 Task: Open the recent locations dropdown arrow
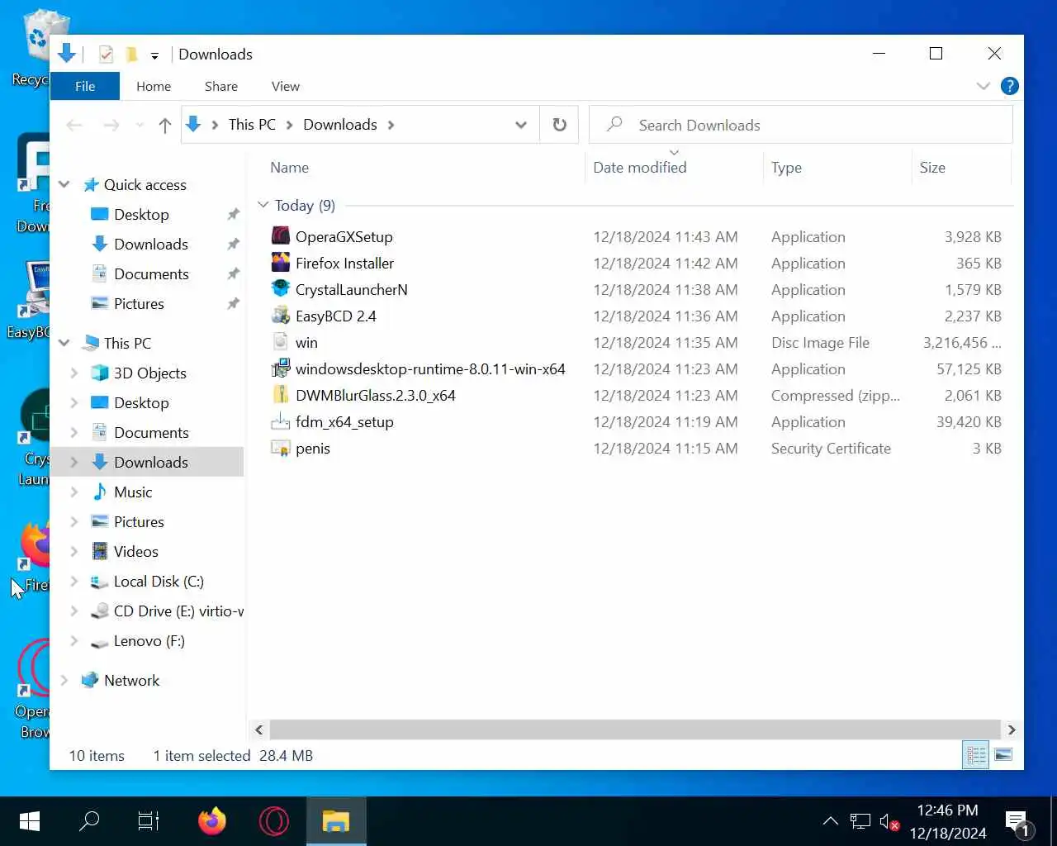click(140, 125)
